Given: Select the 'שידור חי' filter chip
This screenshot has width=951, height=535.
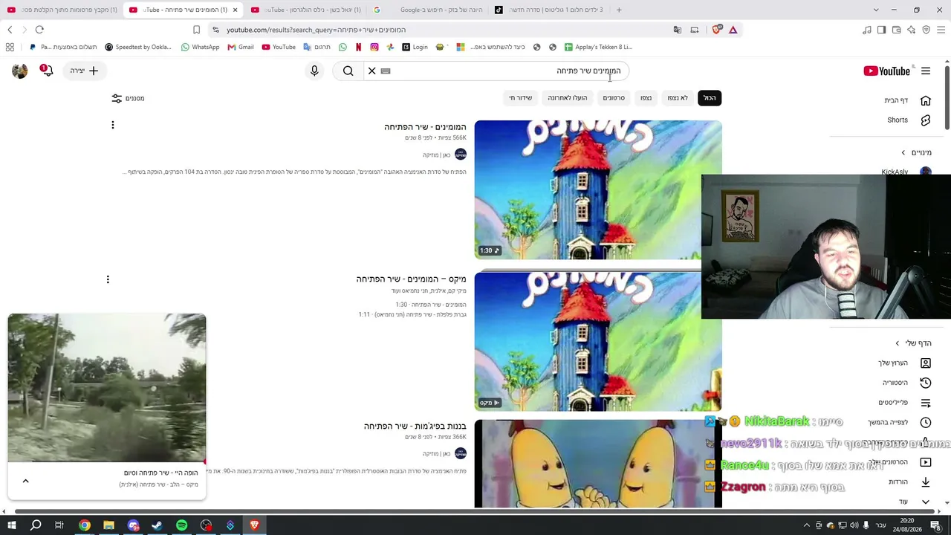Looking at the screenshot, I should click(521, 98).
